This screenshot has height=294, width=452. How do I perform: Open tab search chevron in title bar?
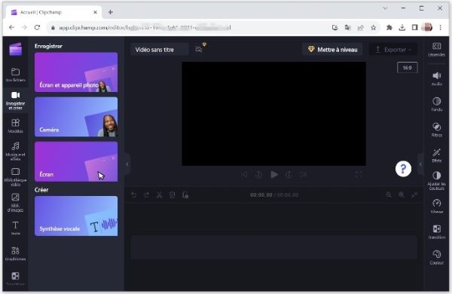385,8
